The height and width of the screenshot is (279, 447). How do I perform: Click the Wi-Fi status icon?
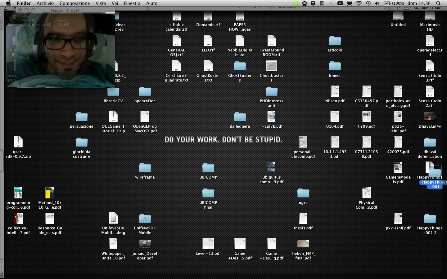coord(359,3)
